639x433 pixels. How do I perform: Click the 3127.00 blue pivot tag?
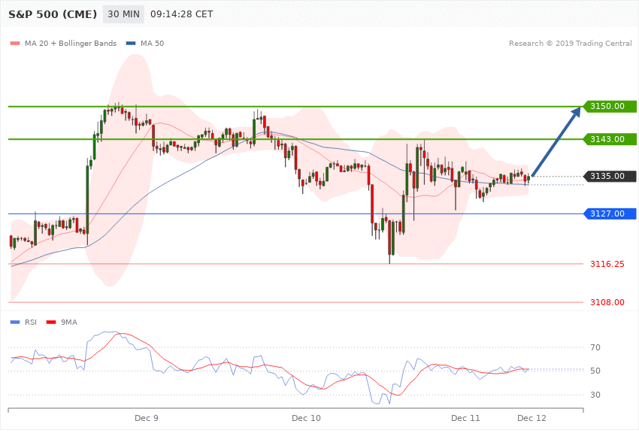610,213
